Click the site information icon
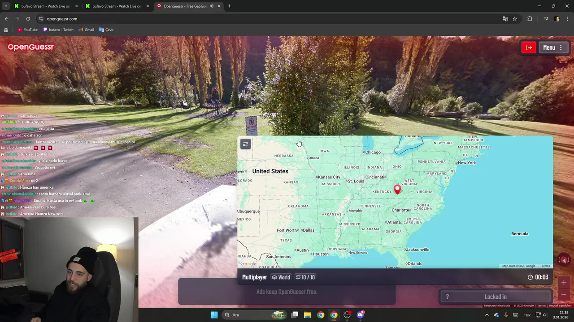574x322 pixels. pyautogui.click(x=41, y=19)
